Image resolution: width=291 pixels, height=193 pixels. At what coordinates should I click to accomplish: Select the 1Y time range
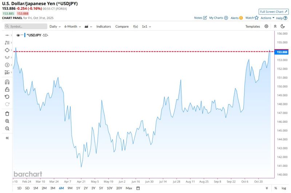pyautogui.click(x=78, y=188)
